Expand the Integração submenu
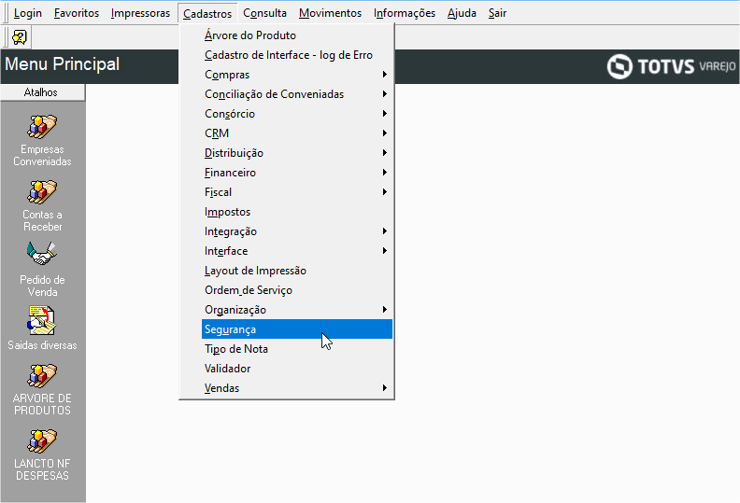This screenshot has height=503, width=740. pos(297,231)
